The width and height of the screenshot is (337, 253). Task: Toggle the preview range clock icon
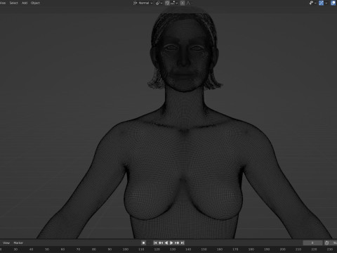[327, 243]
